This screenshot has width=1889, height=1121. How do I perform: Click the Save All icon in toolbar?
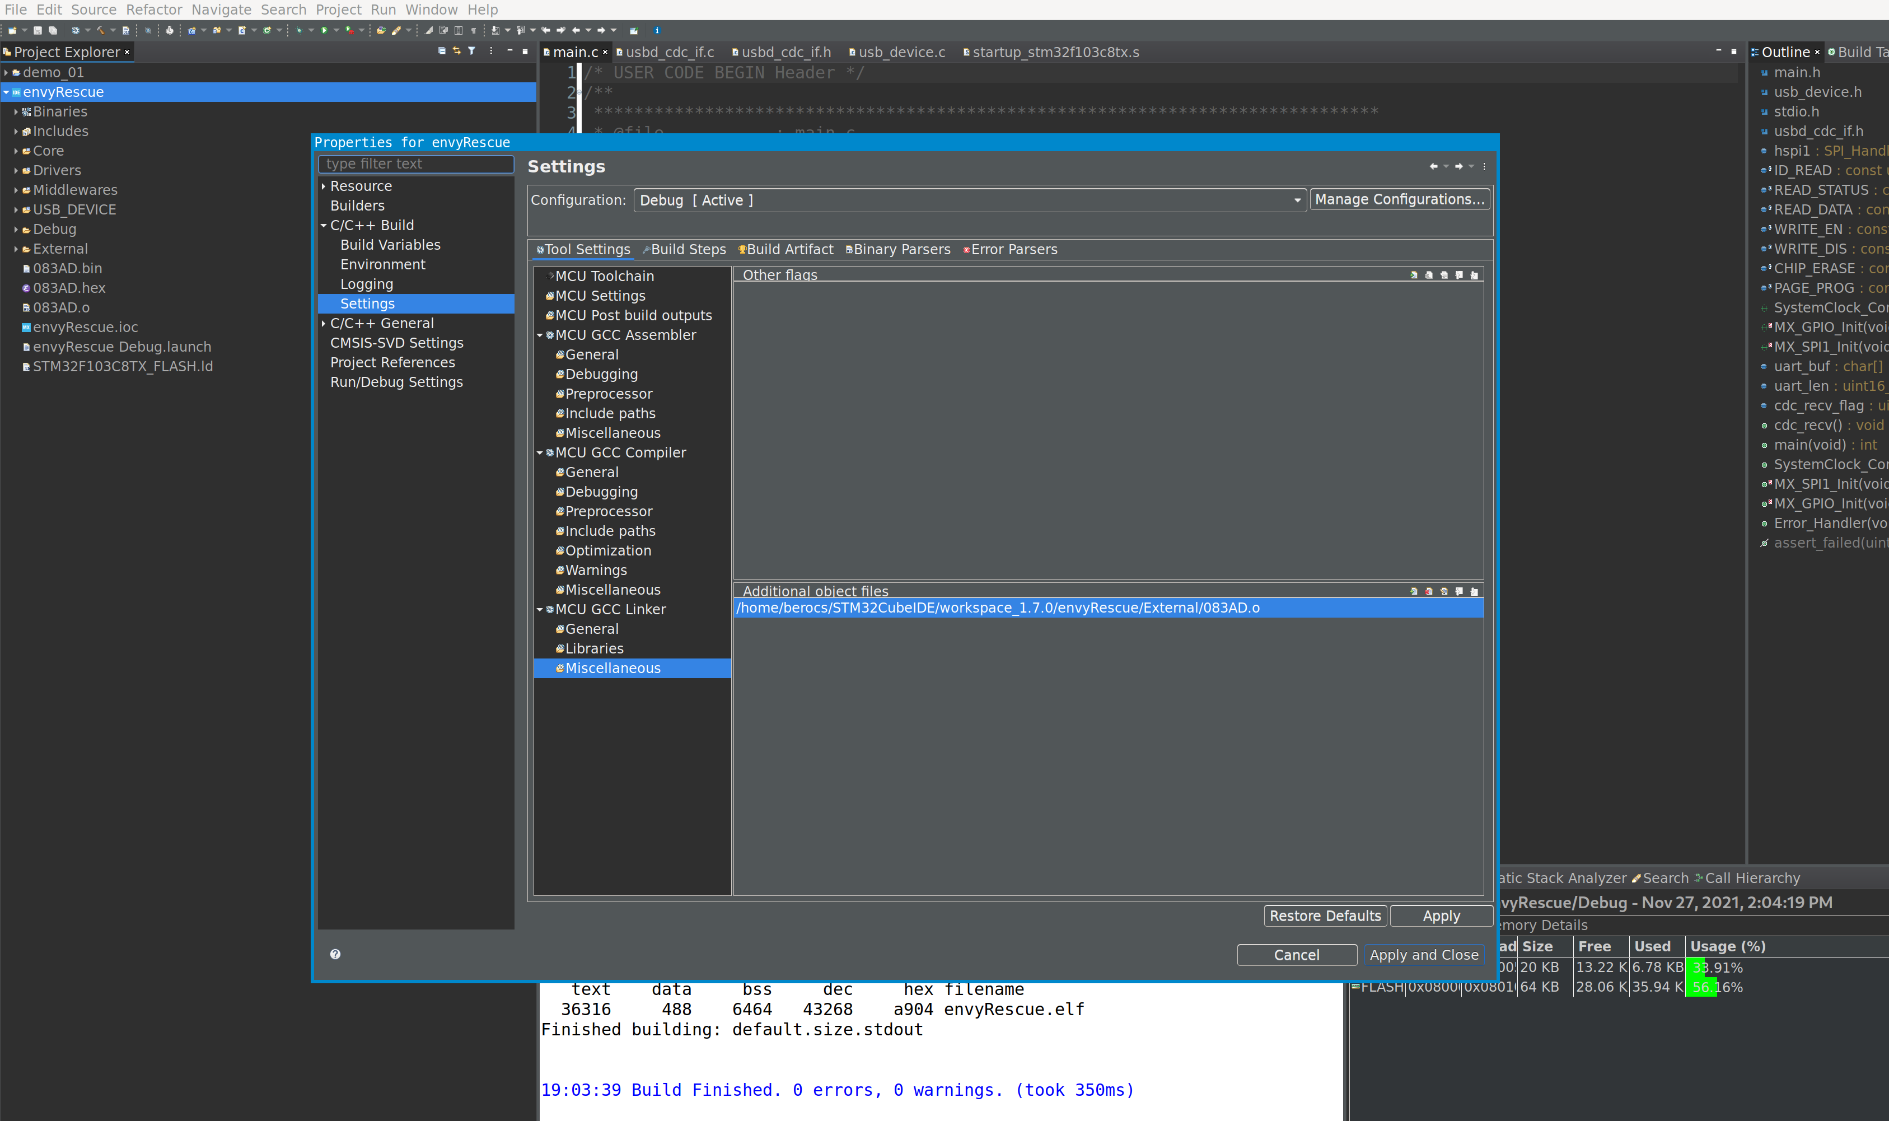(52, 30)
